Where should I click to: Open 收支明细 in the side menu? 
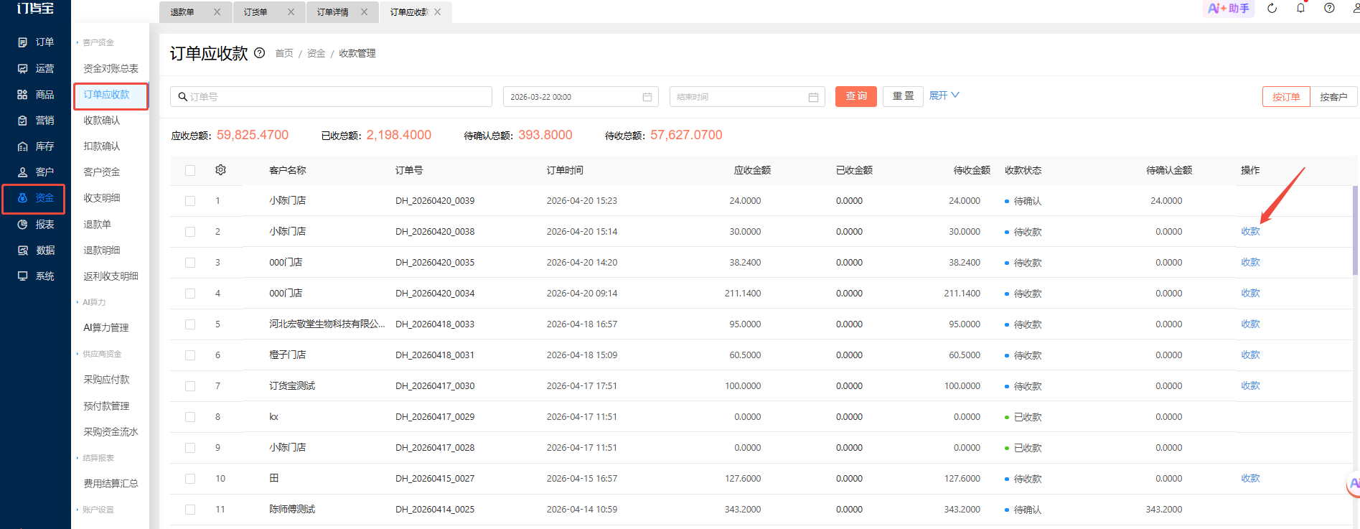[102, 197]
